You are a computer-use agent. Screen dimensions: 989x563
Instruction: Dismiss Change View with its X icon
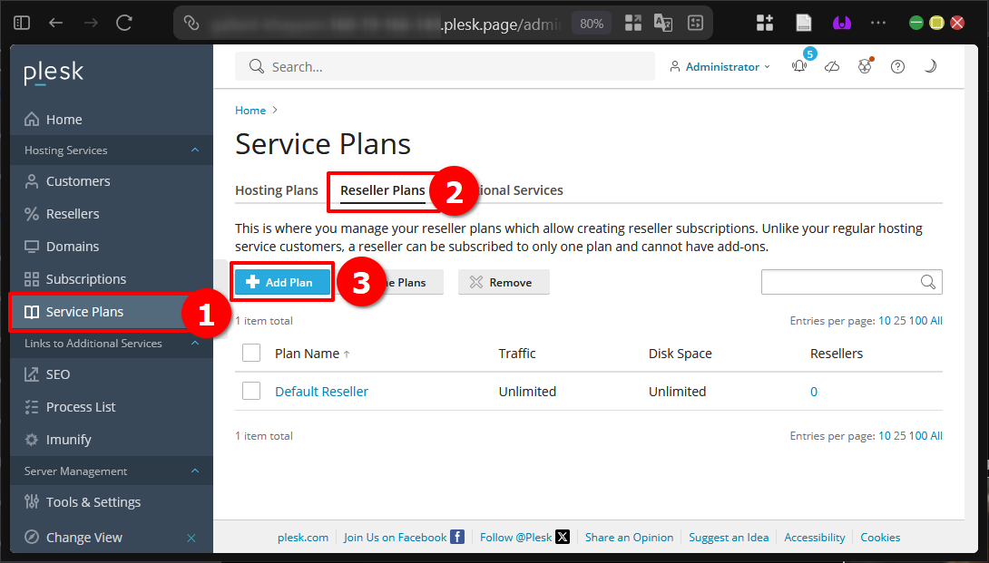pyautogui.click(x=191, y=538)
